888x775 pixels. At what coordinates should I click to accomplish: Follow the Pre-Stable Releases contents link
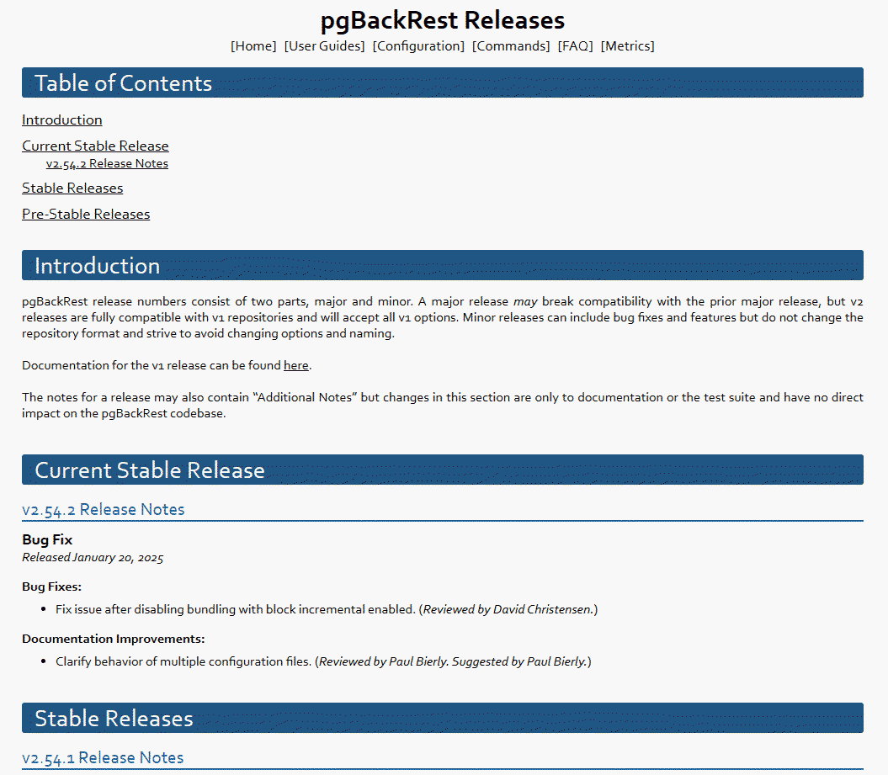click(86, 215)
